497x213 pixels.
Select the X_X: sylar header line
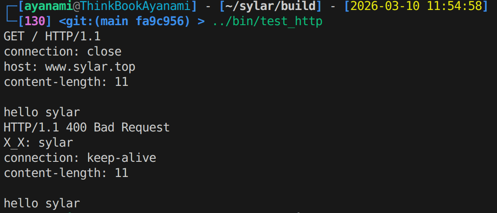click(38, 143)
